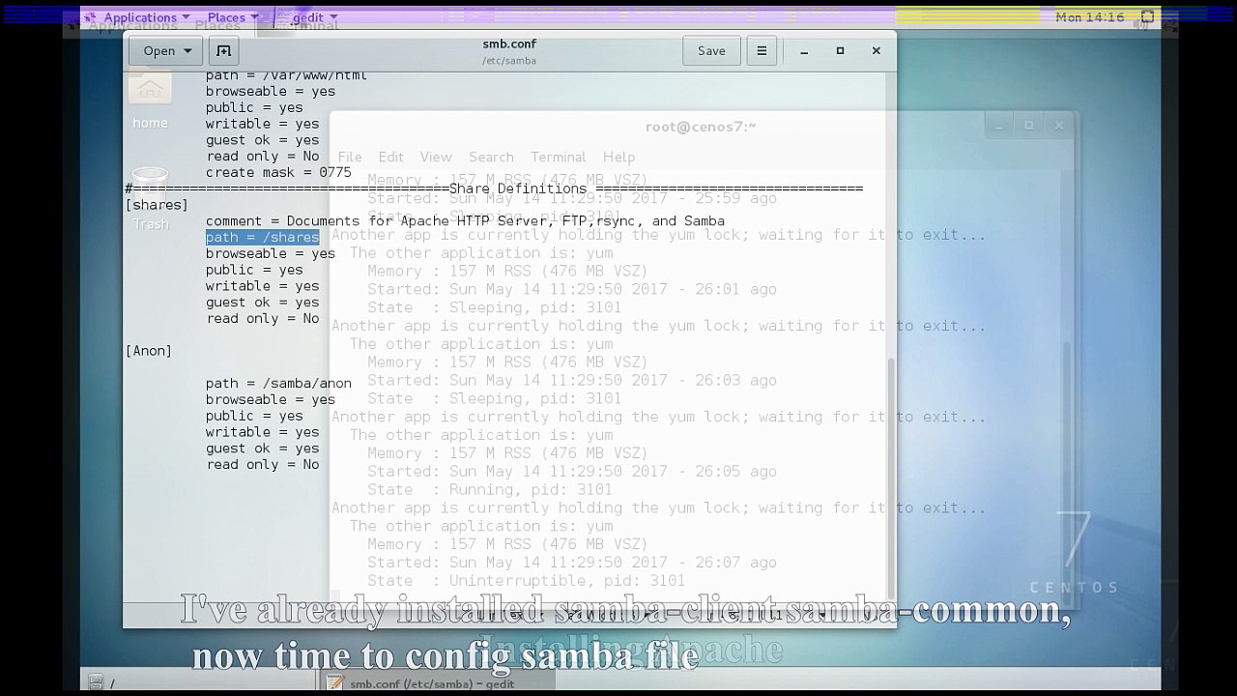Show the clock and calendar Mon 14:16
The width and height of the screenshot is (1237, 696).
coord(1090,17)
